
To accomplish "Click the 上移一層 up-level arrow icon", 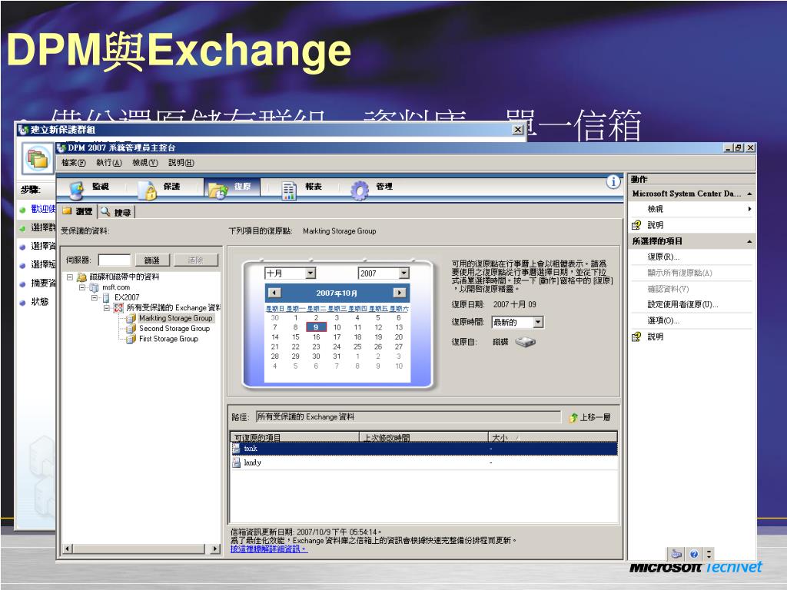I will pyautogui.click(x=573, y=417).
